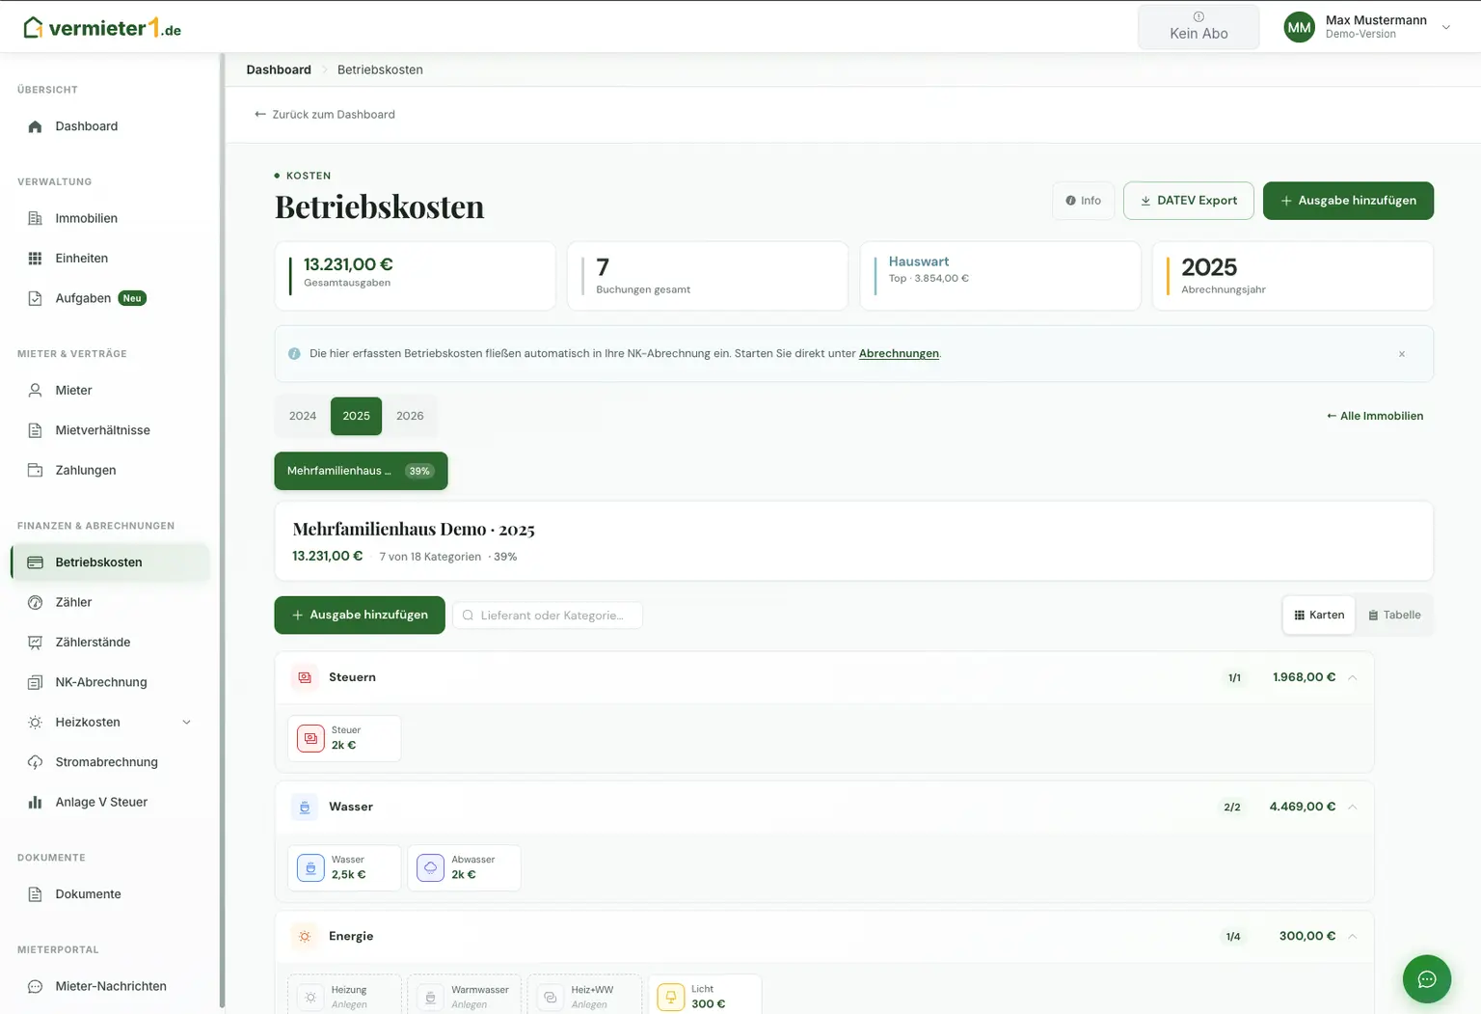Click the Anlage V Steuer bar-chart icon

[x=36, y=802]
